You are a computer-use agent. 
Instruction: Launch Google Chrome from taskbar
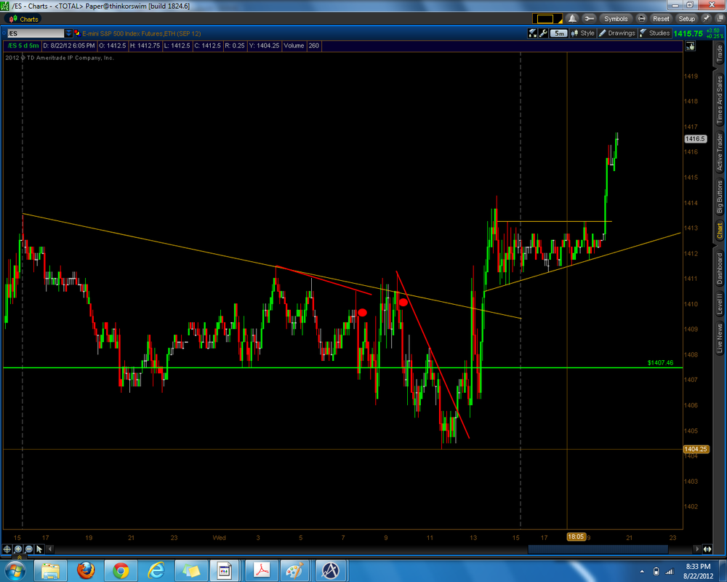point(121,570)
